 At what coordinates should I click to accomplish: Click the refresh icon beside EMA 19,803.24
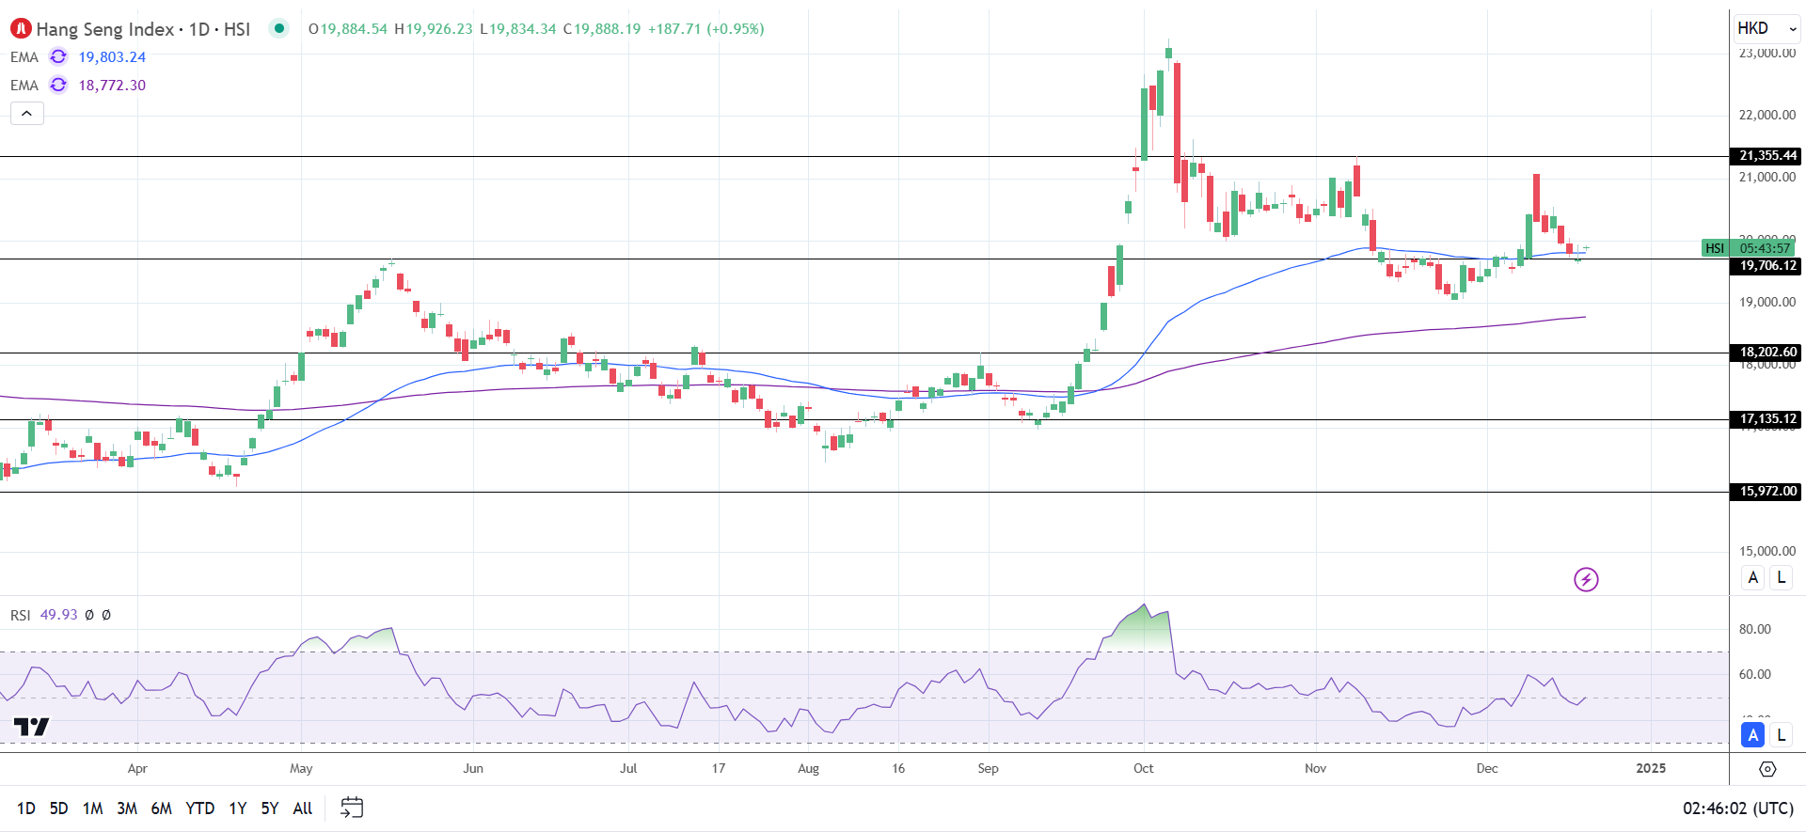pyautogui.click(x=58, y=56)
